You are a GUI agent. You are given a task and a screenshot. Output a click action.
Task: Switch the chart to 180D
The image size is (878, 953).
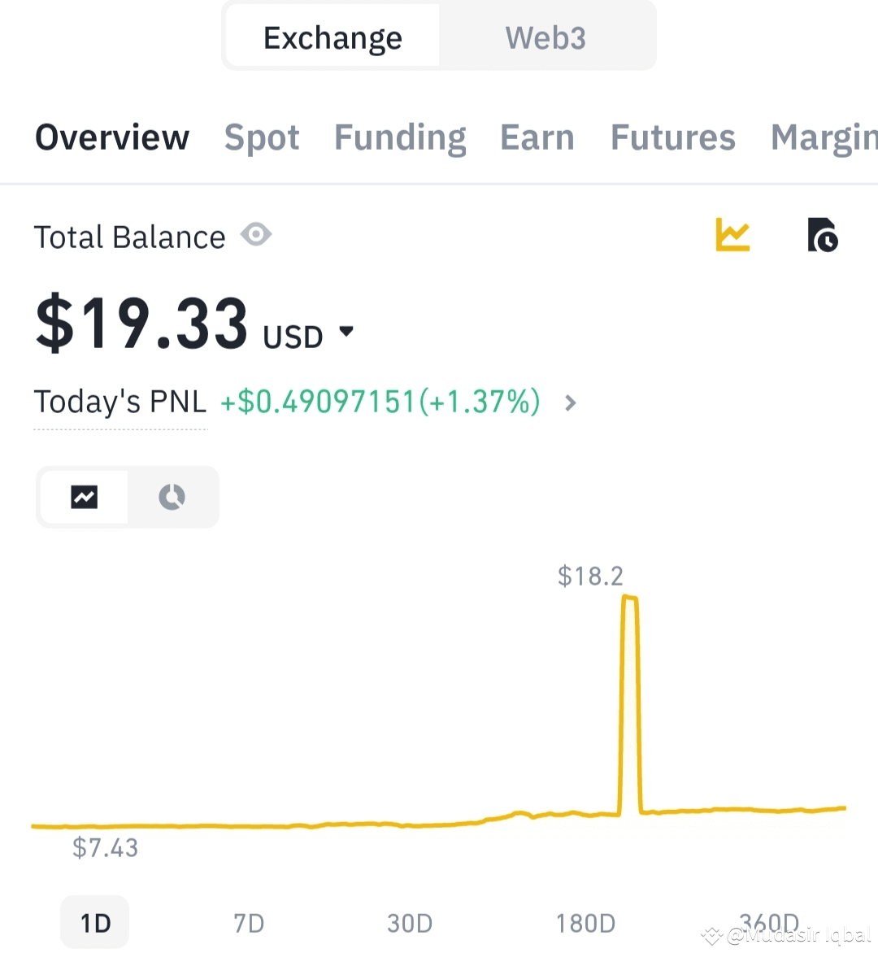point(585,923)
